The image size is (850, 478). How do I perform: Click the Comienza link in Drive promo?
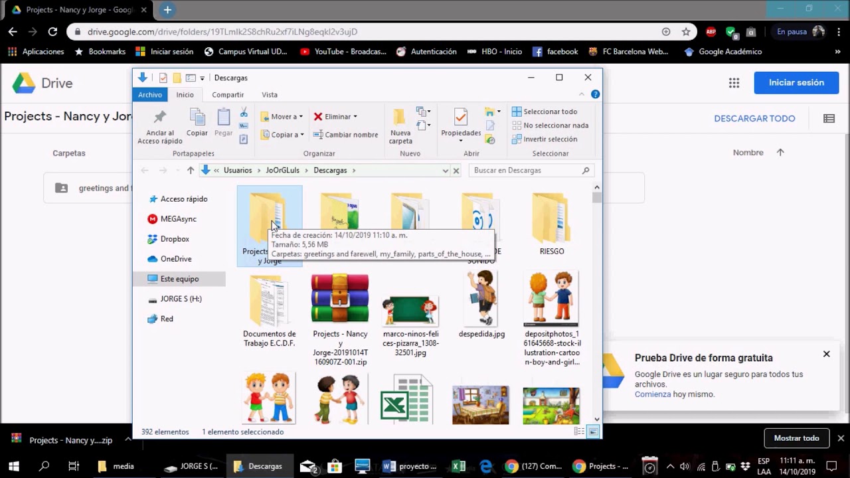point(653,394)
